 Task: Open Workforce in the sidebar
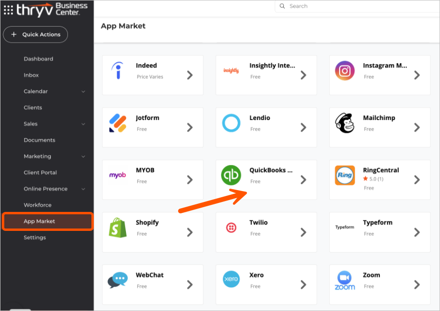(37, 205)
